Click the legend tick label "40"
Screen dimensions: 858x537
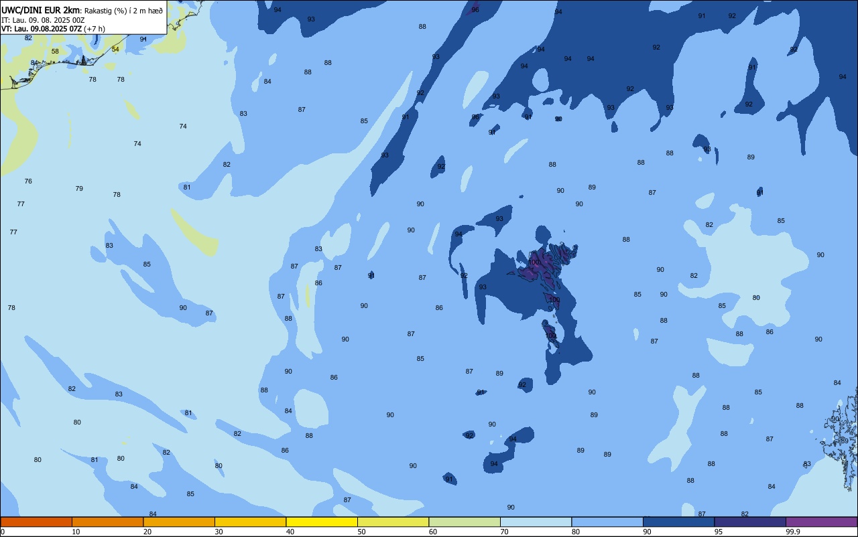click(290, 532)
